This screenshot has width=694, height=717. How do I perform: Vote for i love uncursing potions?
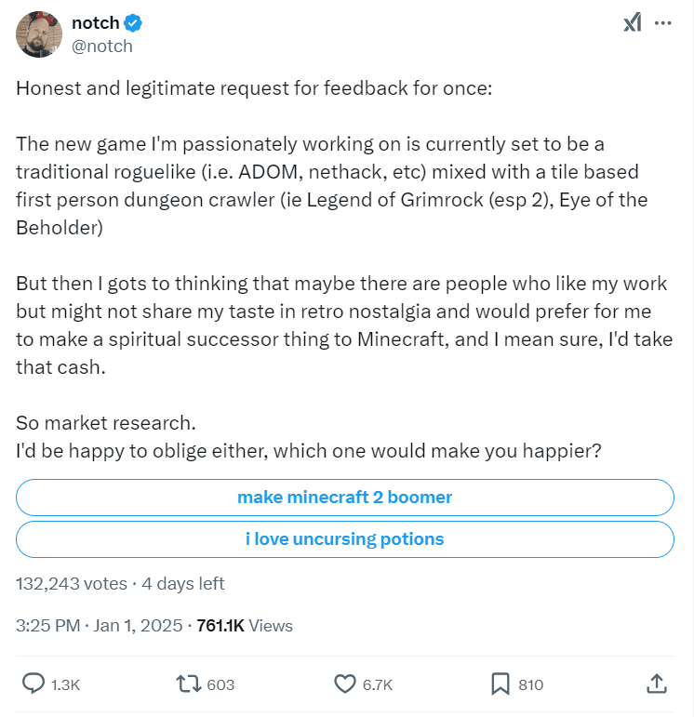[345, 538]
